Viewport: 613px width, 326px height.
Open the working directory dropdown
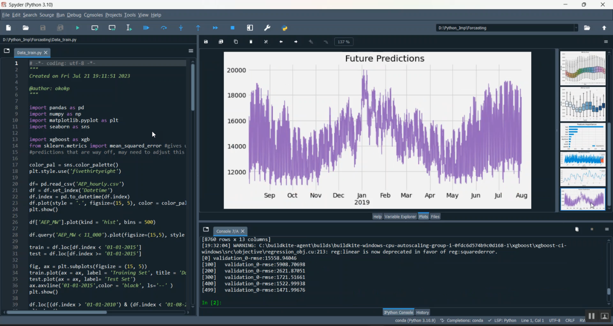(577, 28)
